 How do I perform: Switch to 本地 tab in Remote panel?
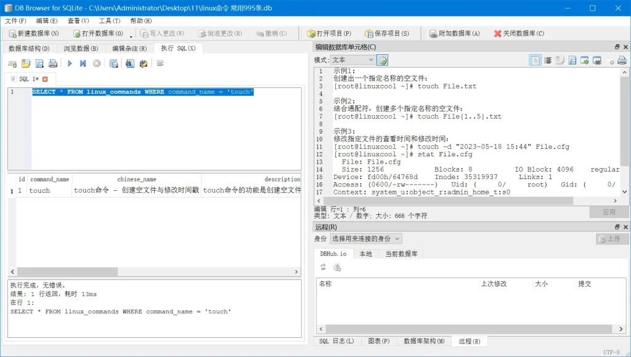[x=366, y=254]
